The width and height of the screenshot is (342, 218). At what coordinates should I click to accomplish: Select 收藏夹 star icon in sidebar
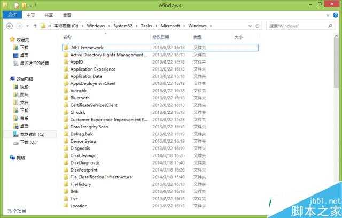coord(12,40)
